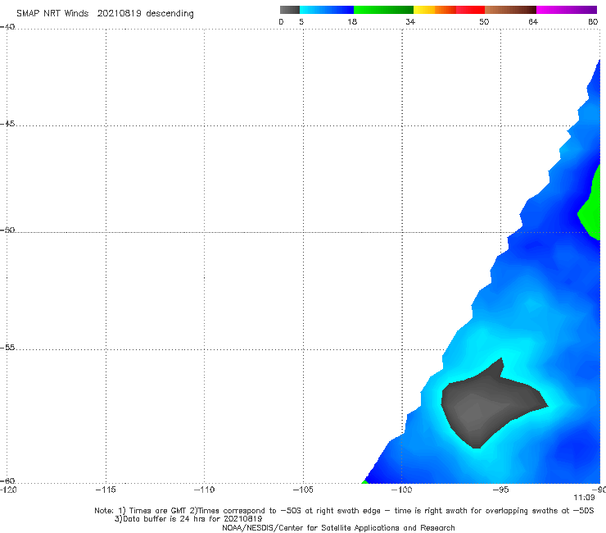Image resolution: width=606 pixels, height=533 pixels.
Task: Click the latitude axis label "-60"
Action: 7,481
